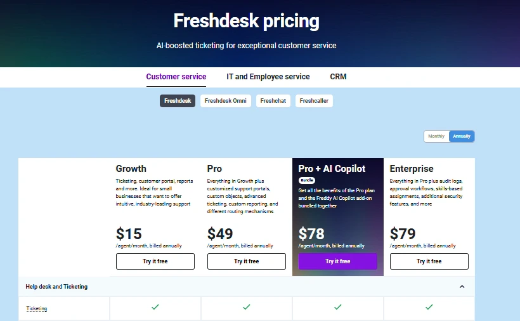Select Annually billing option
This screenshot has width=520, height=321.
point(462,136)
